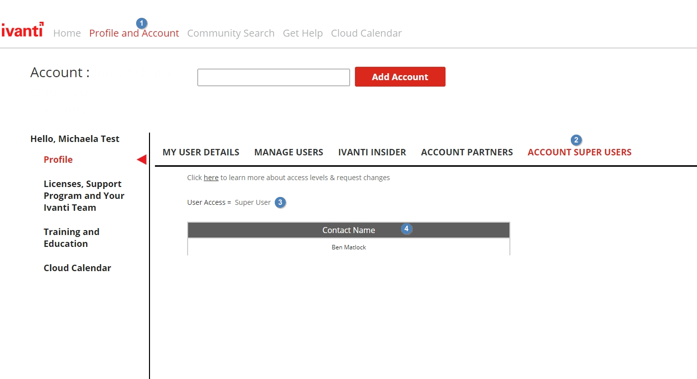
Task: Select the Ben Matlock contact row
Action: coord(348,247)
